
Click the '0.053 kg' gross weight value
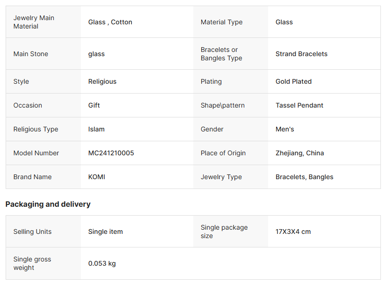(x=102, y=263)
